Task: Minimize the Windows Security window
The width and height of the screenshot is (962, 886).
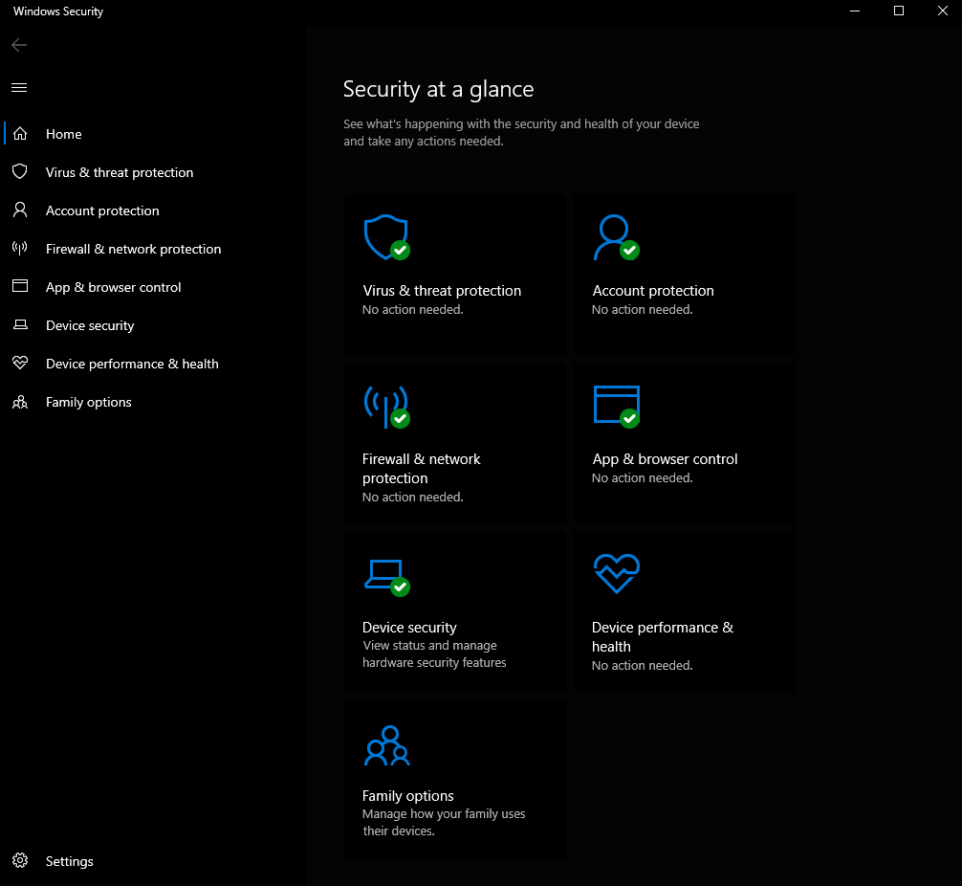Action: point(855,11)
